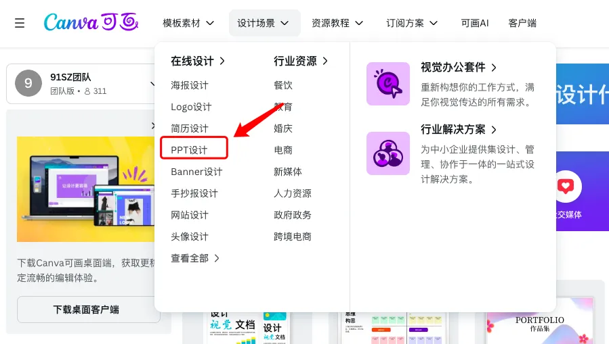Click 查看全部 to view all

pos(195,258)
